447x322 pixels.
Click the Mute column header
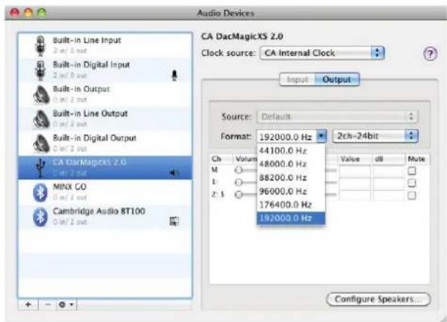pyautogui.click(x=417, y=159)
